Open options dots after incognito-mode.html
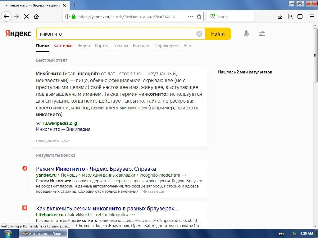Image resolution: width=318 pixels, height=238 pixels. tap(184, 175)
